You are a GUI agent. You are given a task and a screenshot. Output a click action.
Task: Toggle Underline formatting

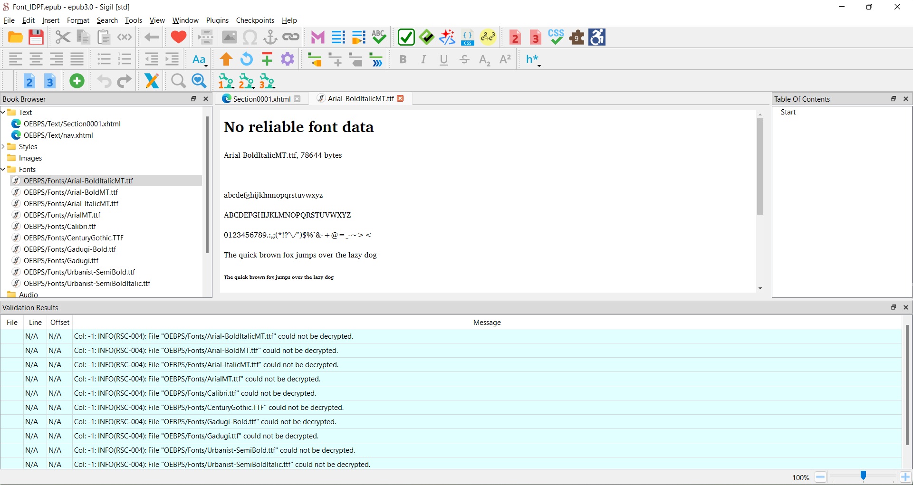[x=444, y=59]
